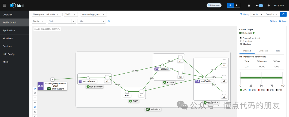Select the notification v1 workload node
This screenshot has height=117, width=289.
point(224,62)
